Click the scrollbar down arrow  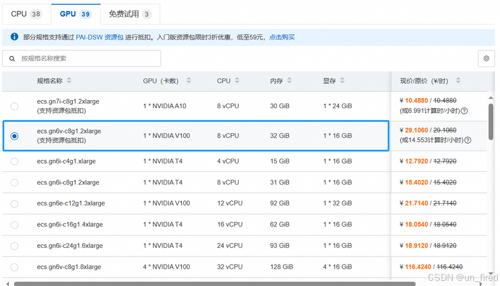coord(491,274)
